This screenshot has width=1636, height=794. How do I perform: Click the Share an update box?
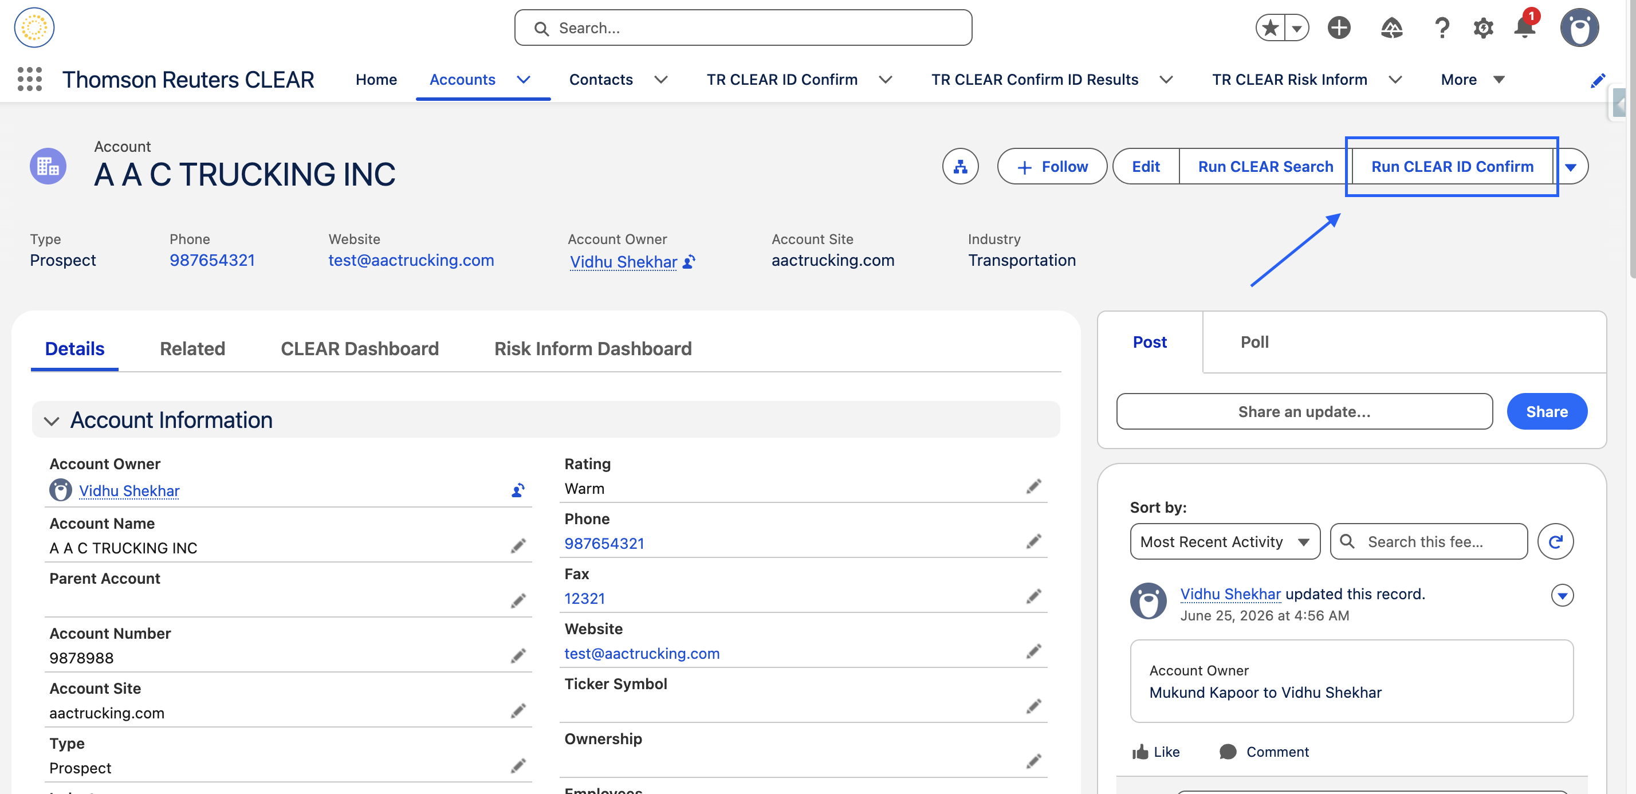1304,412
